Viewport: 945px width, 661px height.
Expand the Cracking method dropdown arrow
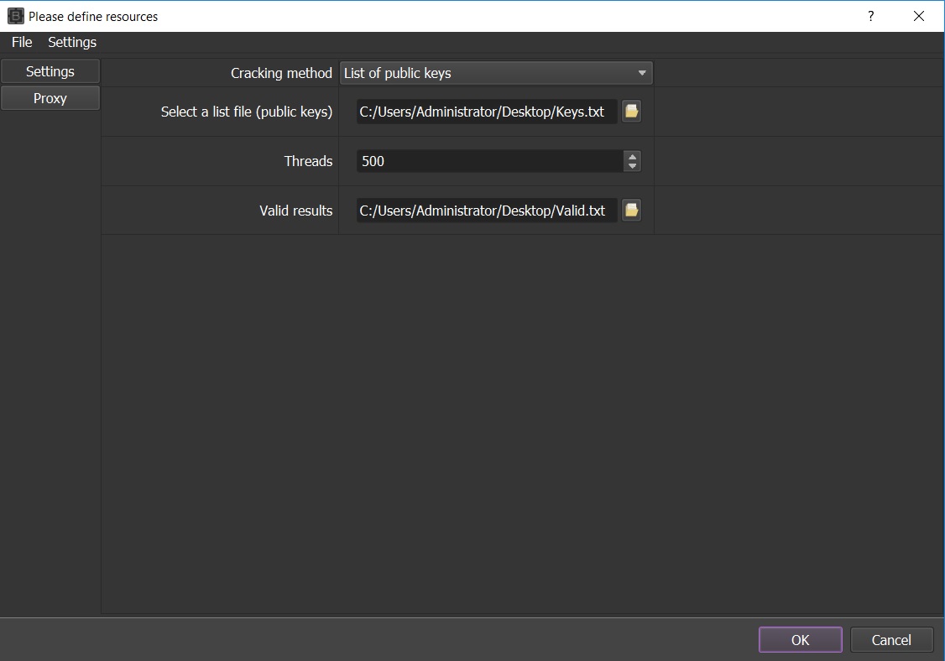[x=642, y=73]
